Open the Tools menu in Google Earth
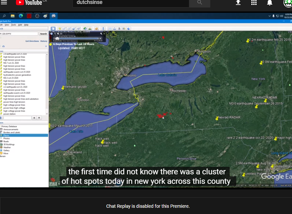The height and width of the screenshot is (214, 292). [13, 25]
